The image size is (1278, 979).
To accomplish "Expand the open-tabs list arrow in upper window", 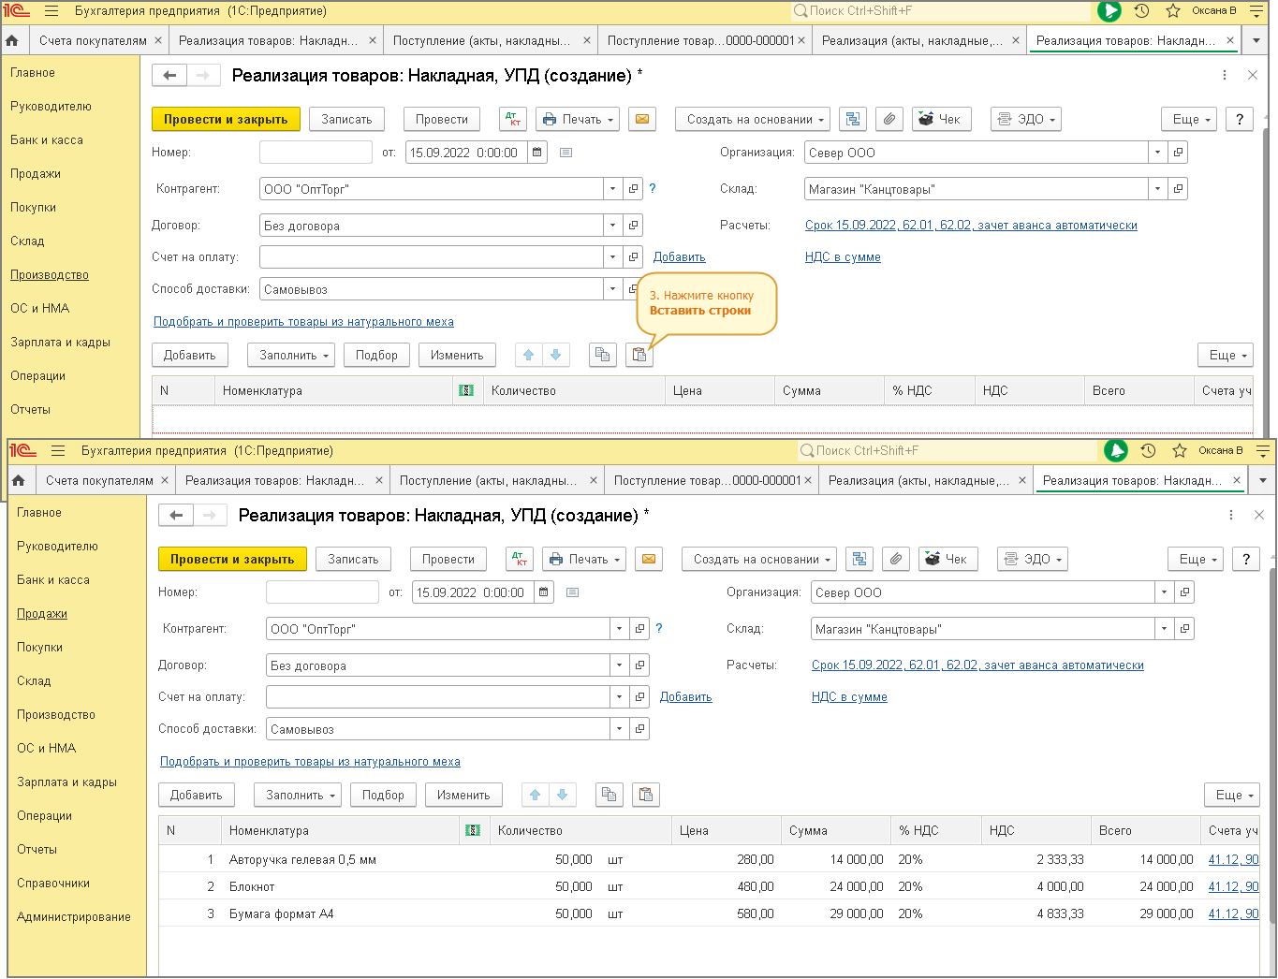I will pyautogui.click(x=1256, y=40).
